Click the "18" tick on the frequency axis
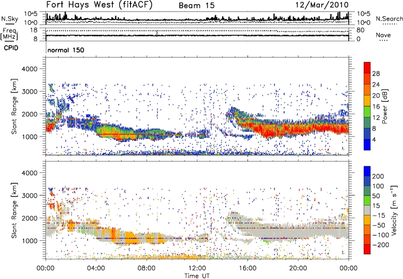The height and width of the screenshot is (279, 403). coord(34,30)
